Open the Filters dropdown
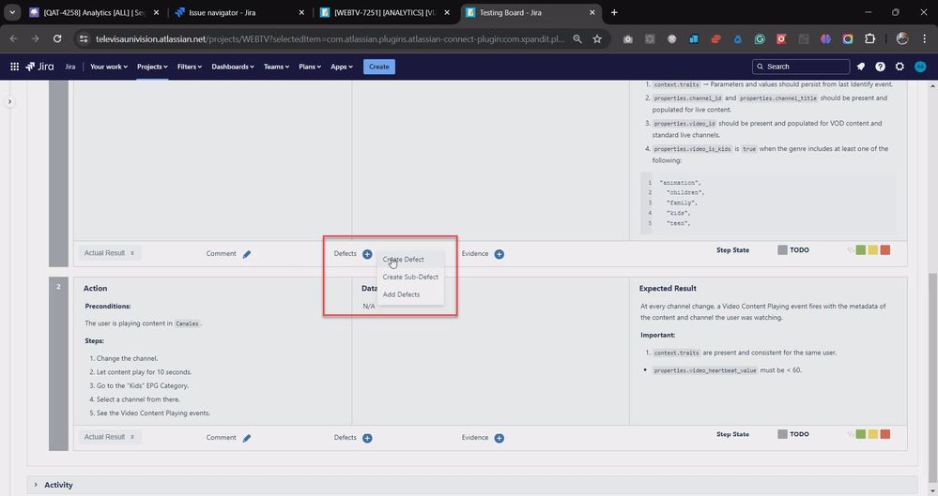The image size is (938, 496). tap(189, 67)
